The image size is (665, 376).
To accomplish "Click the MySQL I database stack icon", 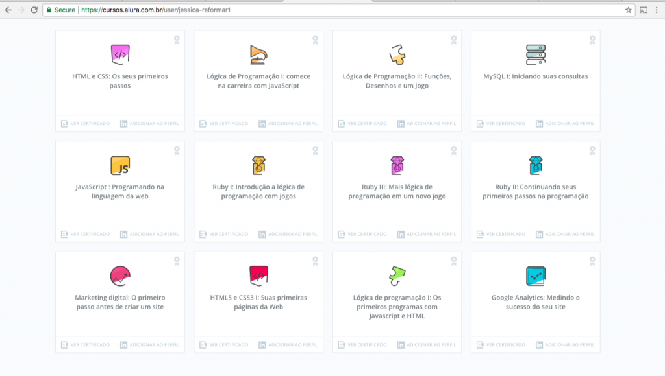I will point(534,54).
